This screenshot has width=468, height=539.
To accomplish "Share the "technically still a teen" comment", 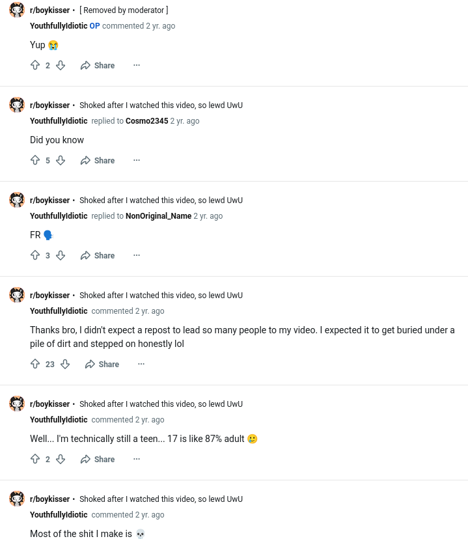I will 98,459.
